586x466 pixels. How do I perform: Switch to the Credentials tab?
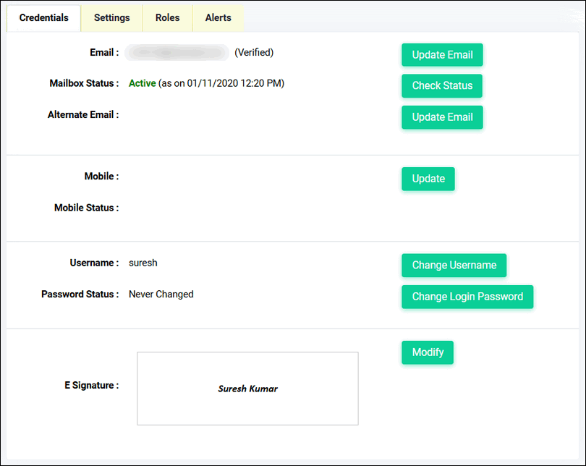44,18
